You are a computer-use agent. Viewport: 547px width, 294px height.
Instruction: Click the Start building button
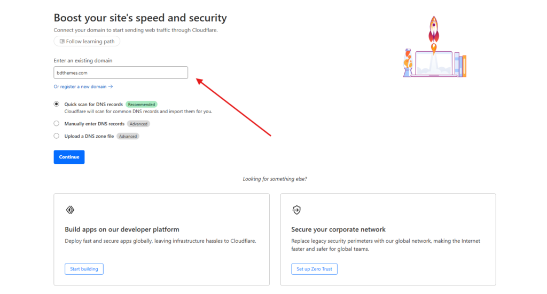point(84,269)
